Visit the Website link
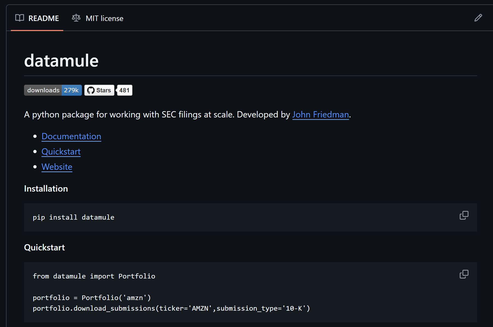Image resolution: width=493 pixels, height=327 pixels. (57, 166)
